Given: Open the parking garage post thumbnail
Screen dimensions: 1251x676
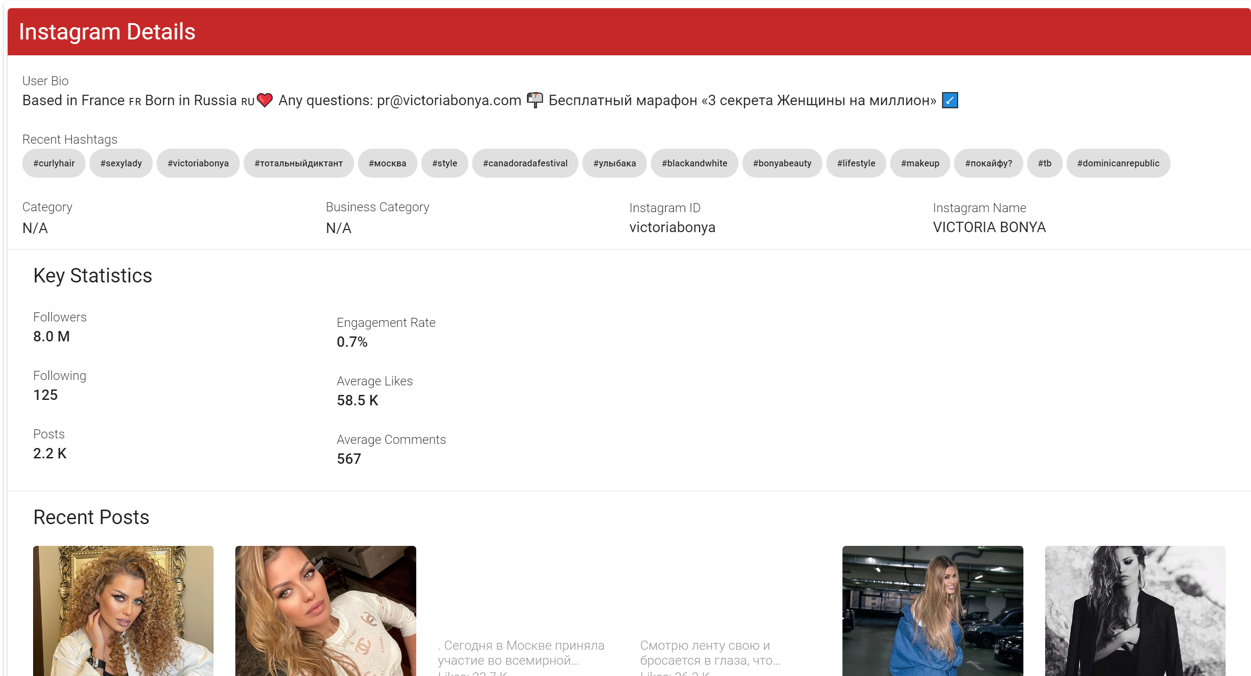Looking at the screenshot, I should [x=932, y=611].
